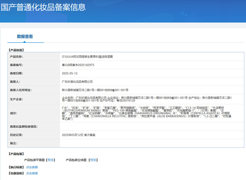This screenshot has width=246, height=180.
Task: Click the empty 备案后监督检查情况 value cell
Action: pyautogui.click(x=151, y=127)
